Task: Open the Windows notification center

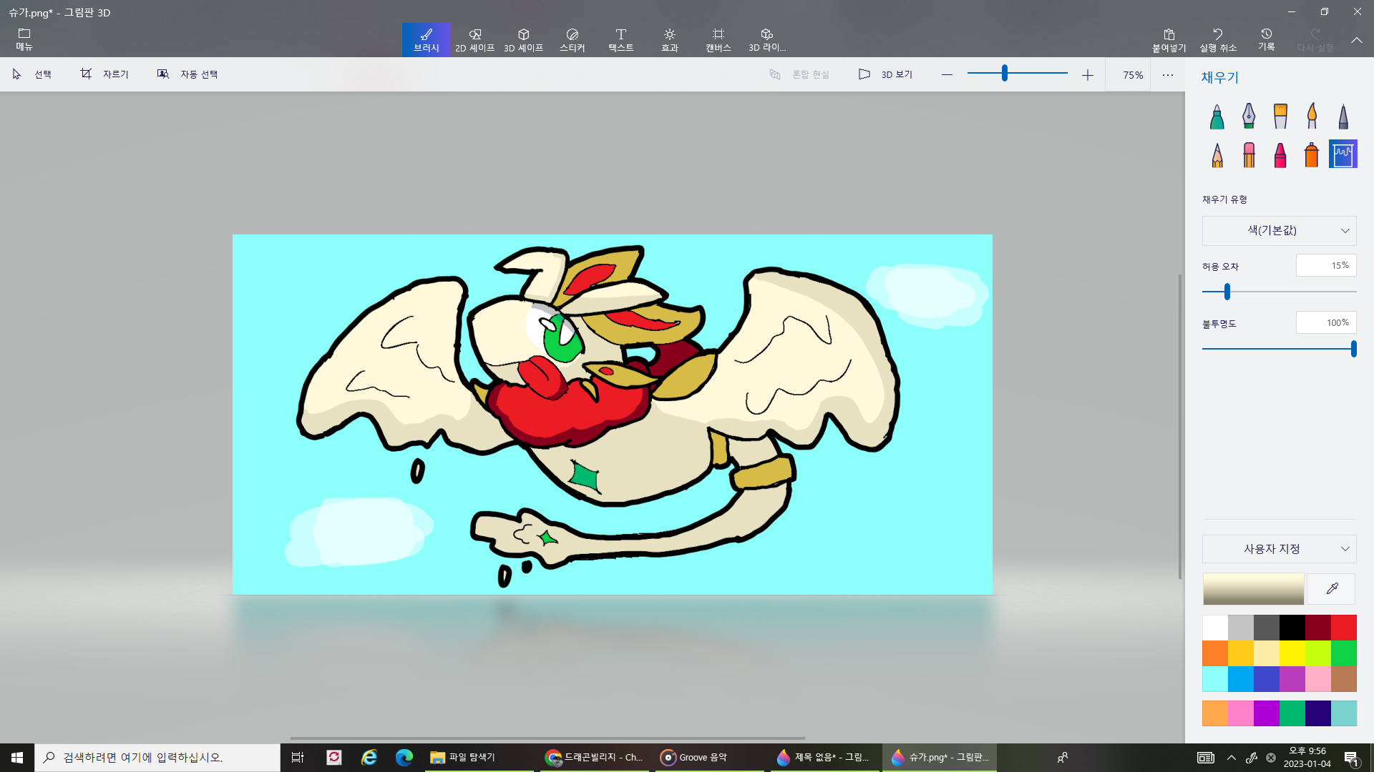Action: (1351, 758)
